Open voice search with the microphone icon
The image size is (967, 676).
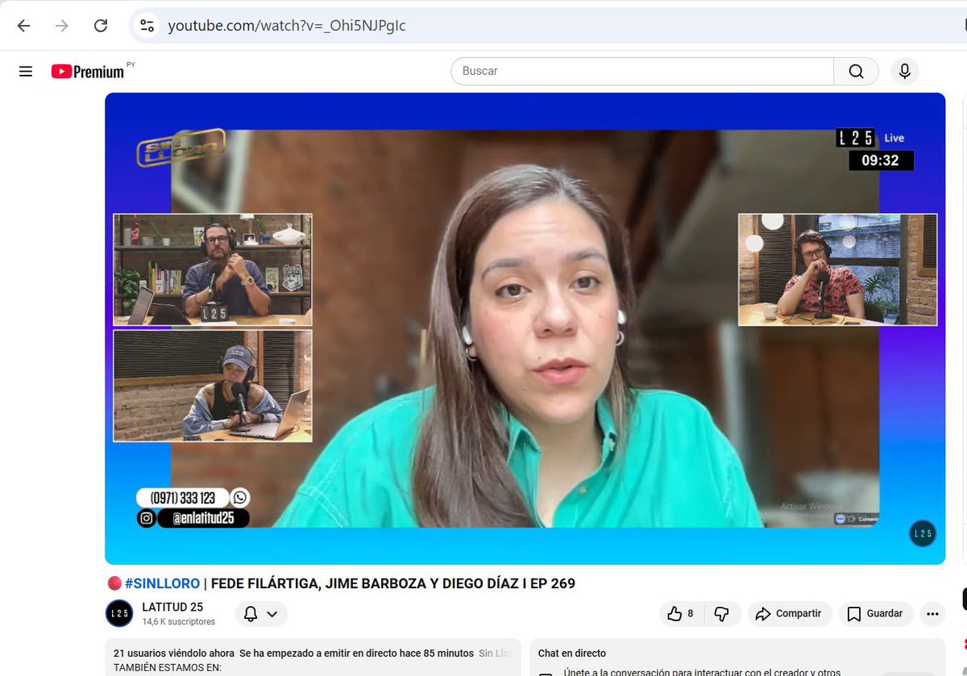(x=904, y=71)
